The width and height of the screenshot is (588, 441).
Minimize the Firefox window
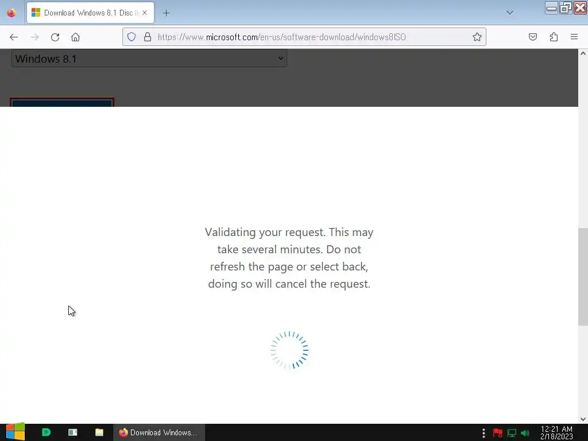pos(551,8)
